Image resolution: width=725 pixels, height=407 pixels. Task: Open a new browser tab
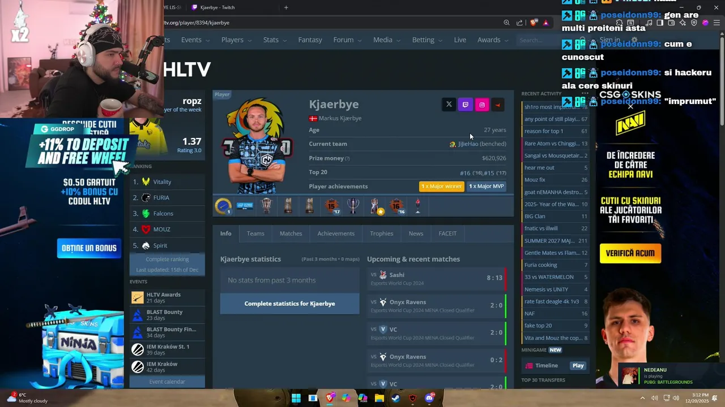[286, 7]
